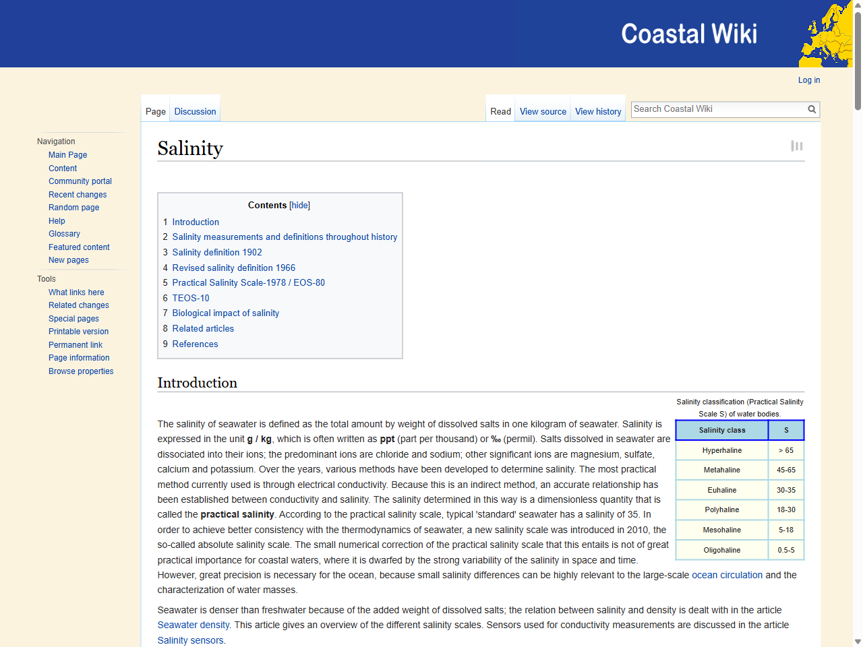Open Permanent link tool
Screen dimensions: 863x647
[76, 345]
